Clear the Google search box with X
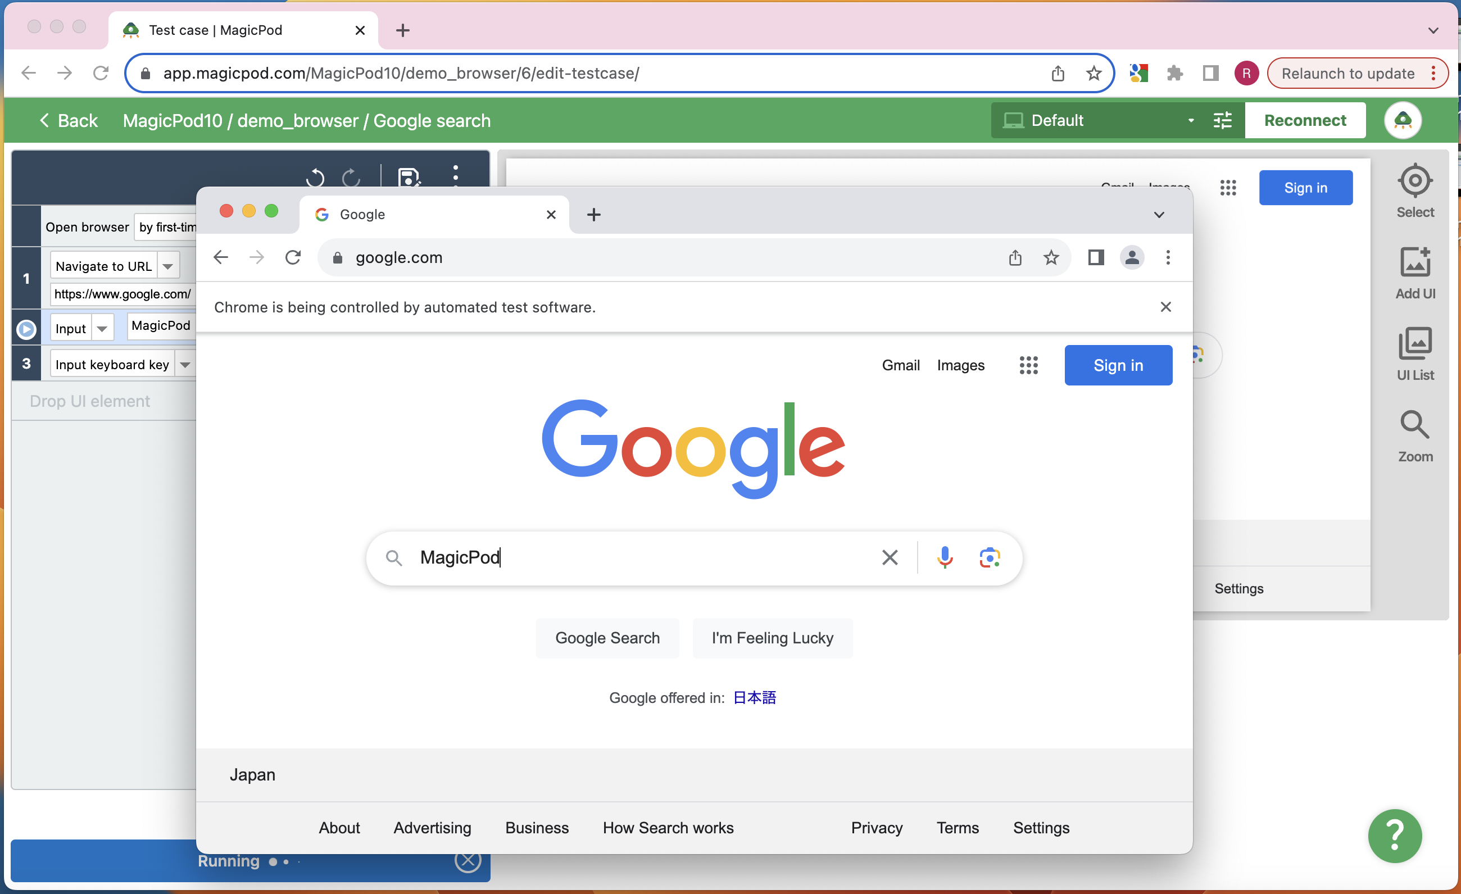The image size is (1461, 894). tap(890, 557)
